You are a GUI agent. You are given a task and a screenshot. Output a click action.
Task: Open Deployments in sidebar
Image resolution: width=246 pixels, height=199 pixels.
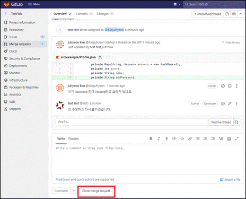pos(18,66)
